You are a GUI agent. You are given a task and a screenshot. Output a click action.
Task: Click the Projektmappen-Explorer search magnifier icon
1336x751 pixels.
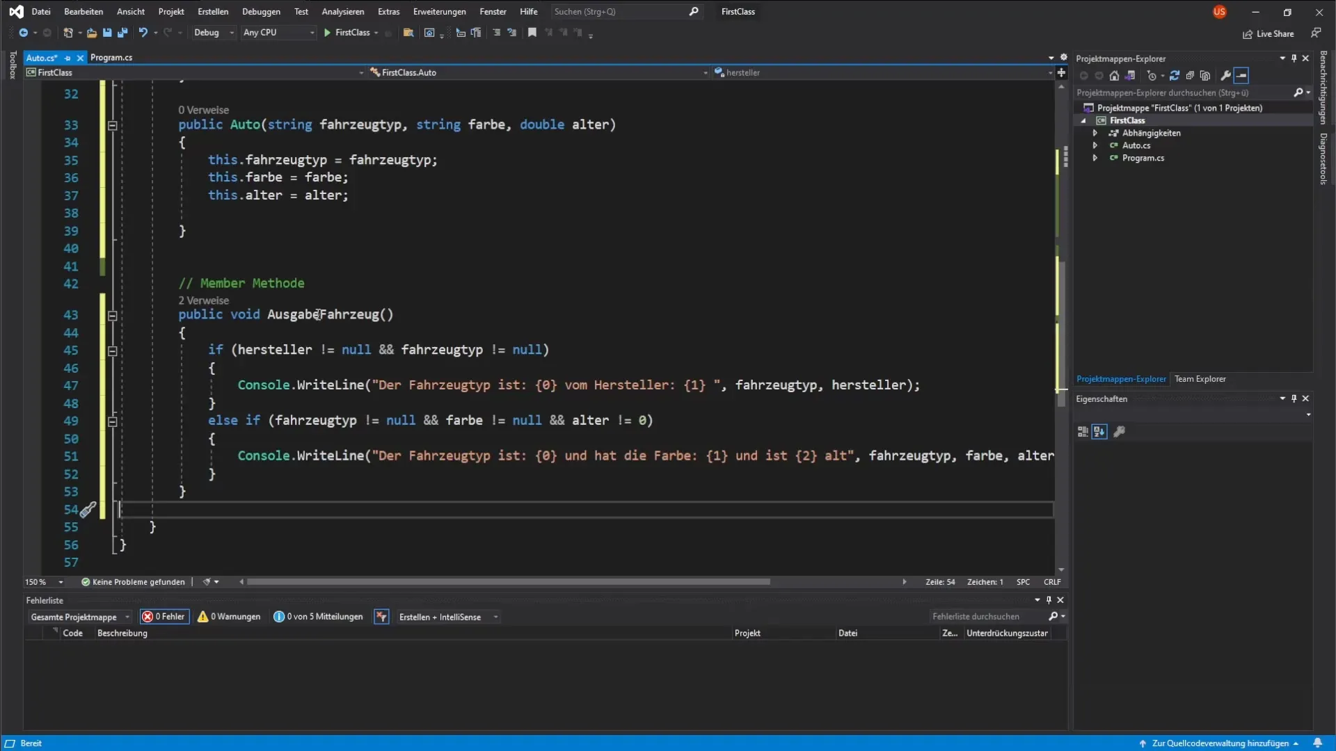pyautogui.click(x=1298, y=92)
